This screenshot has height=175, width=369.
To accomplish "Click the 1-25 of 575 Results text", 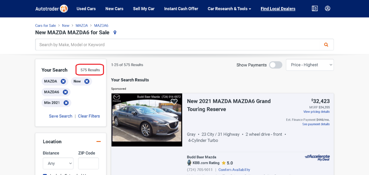I will click(127, 65).
